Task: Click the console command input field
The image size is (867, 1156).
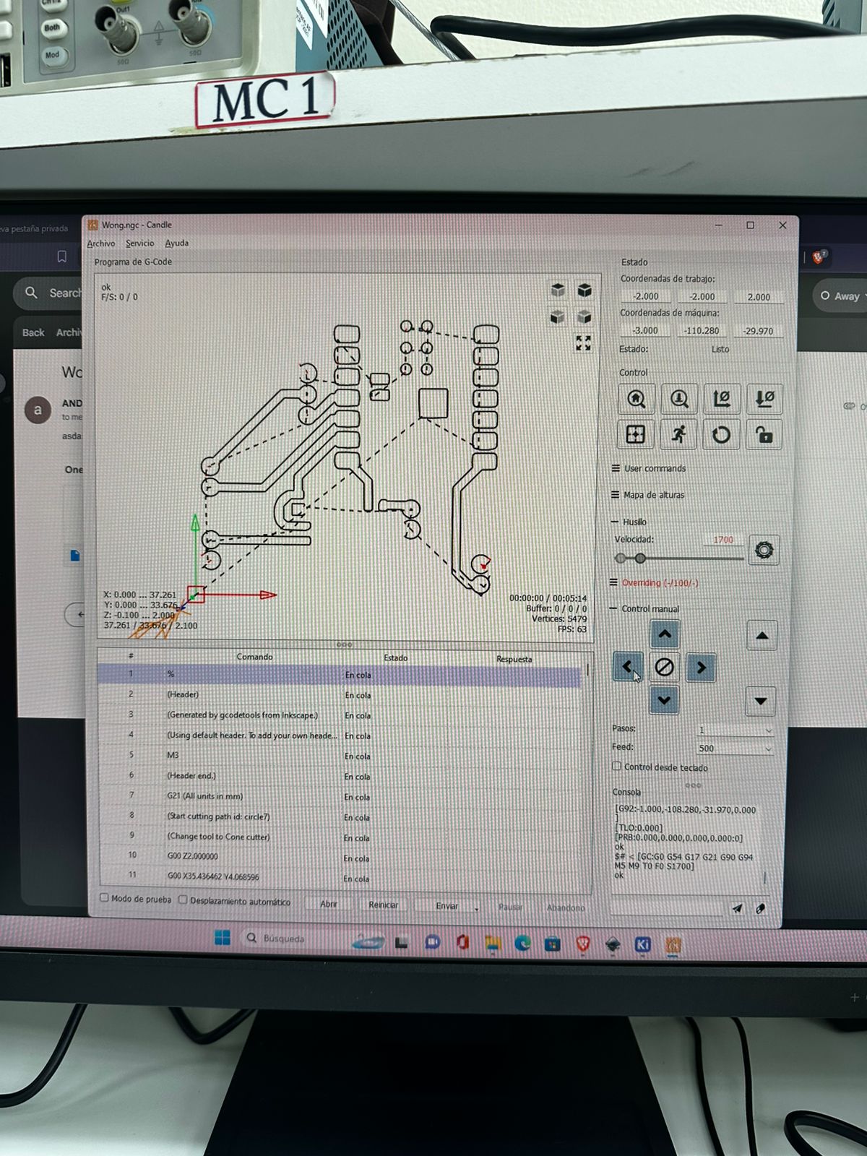Action: 667,908
